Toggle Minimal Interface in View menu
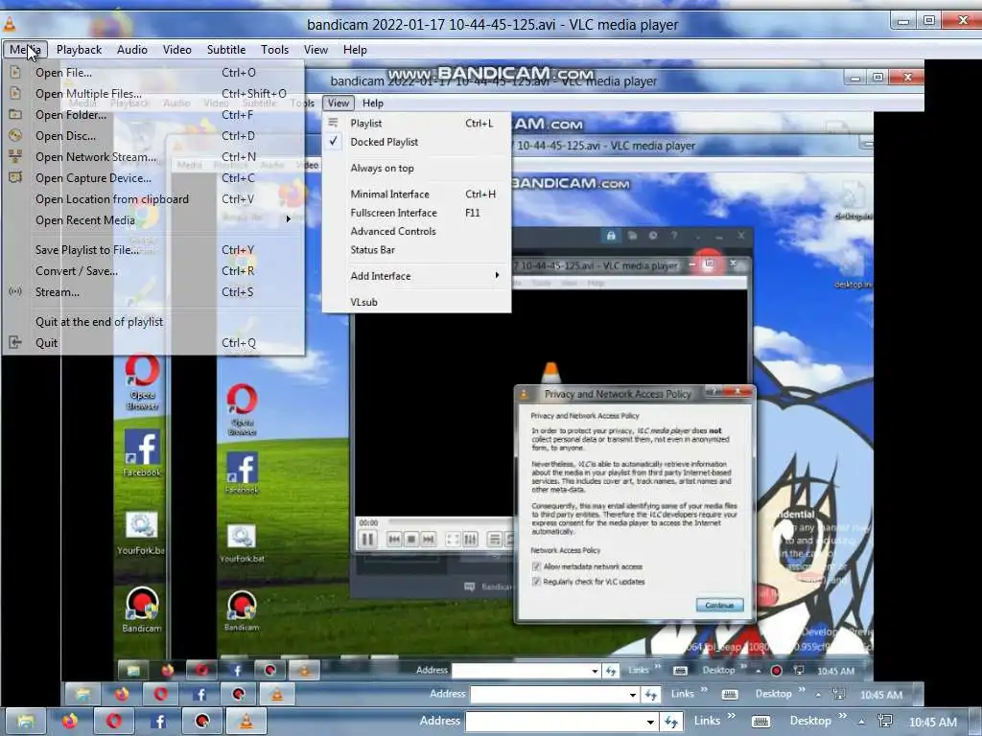The width and height of the screenshot is (982, 736). [416, 194]
